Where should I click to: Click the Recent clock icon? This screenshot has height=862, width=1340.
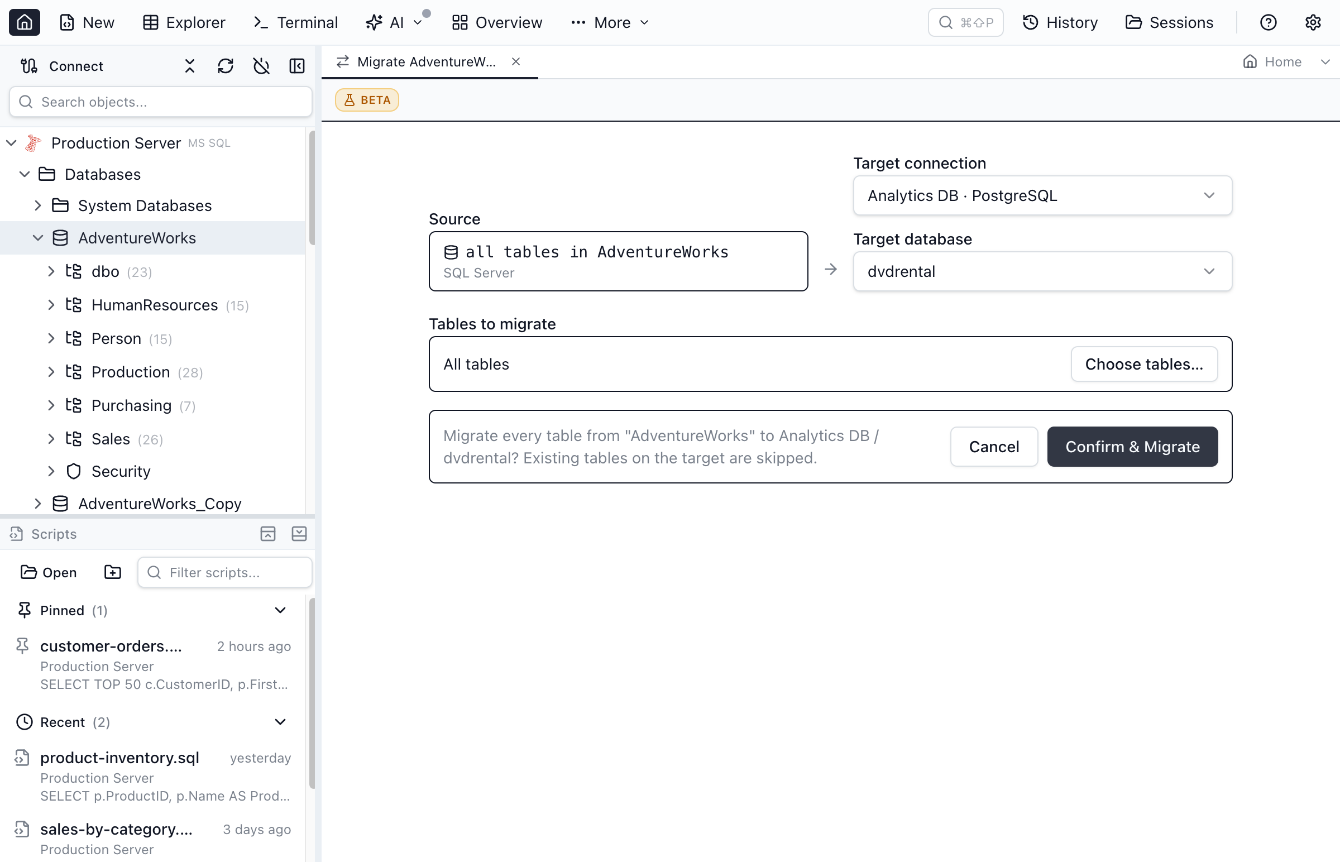(x=24, y=722)
